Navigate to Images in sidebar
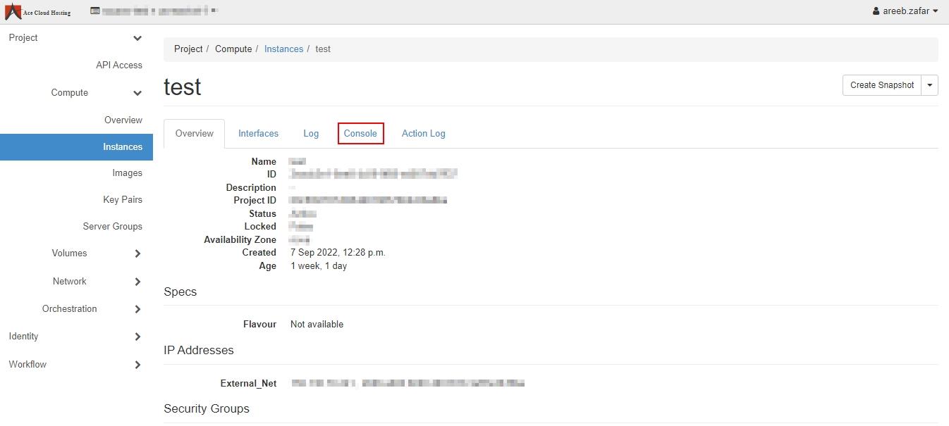 click(127, 173)
